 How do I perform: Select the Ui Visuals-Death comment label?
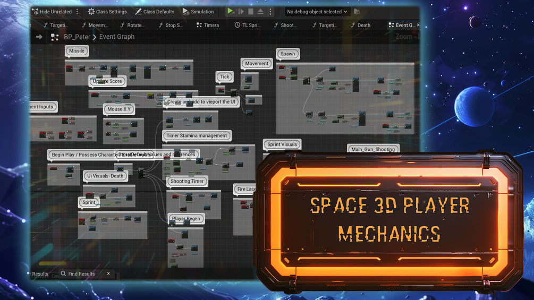(105, 176)
